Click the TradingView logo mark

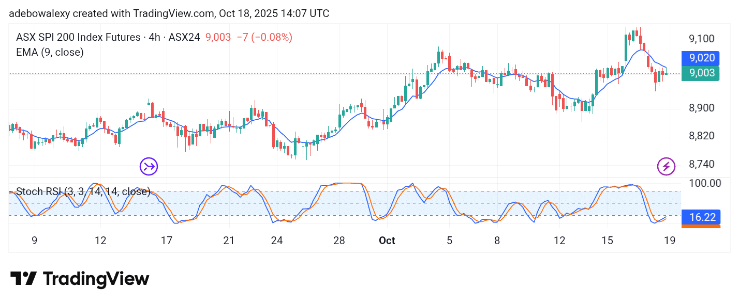[x=23, y=279]
